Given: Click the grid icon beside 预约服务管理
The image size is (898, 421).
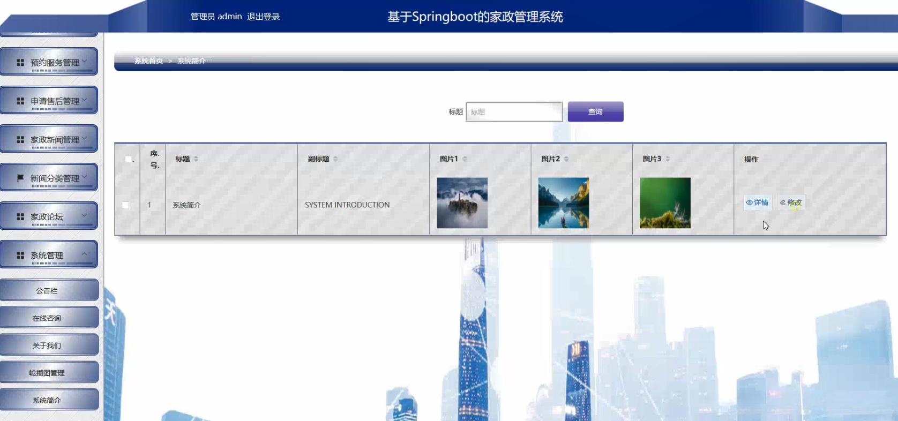Looking at the screenshot, I should click(x=20, y=63).
